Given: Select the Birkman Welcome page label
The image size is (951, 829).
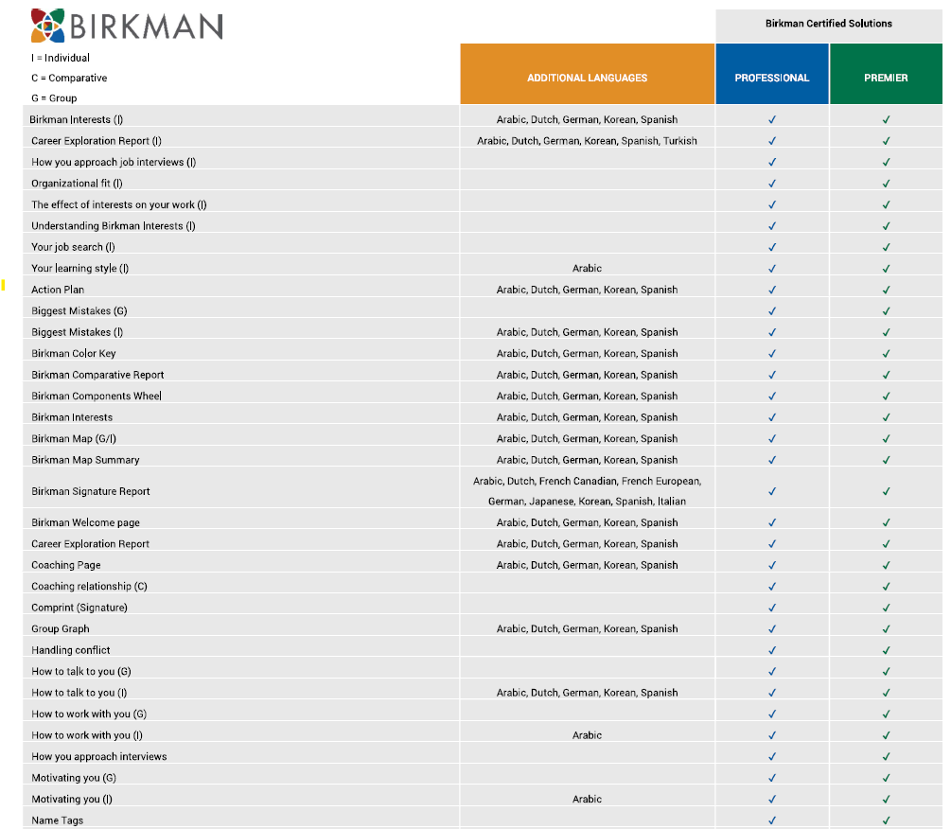Looking at the screenshot, I should 85,522.
